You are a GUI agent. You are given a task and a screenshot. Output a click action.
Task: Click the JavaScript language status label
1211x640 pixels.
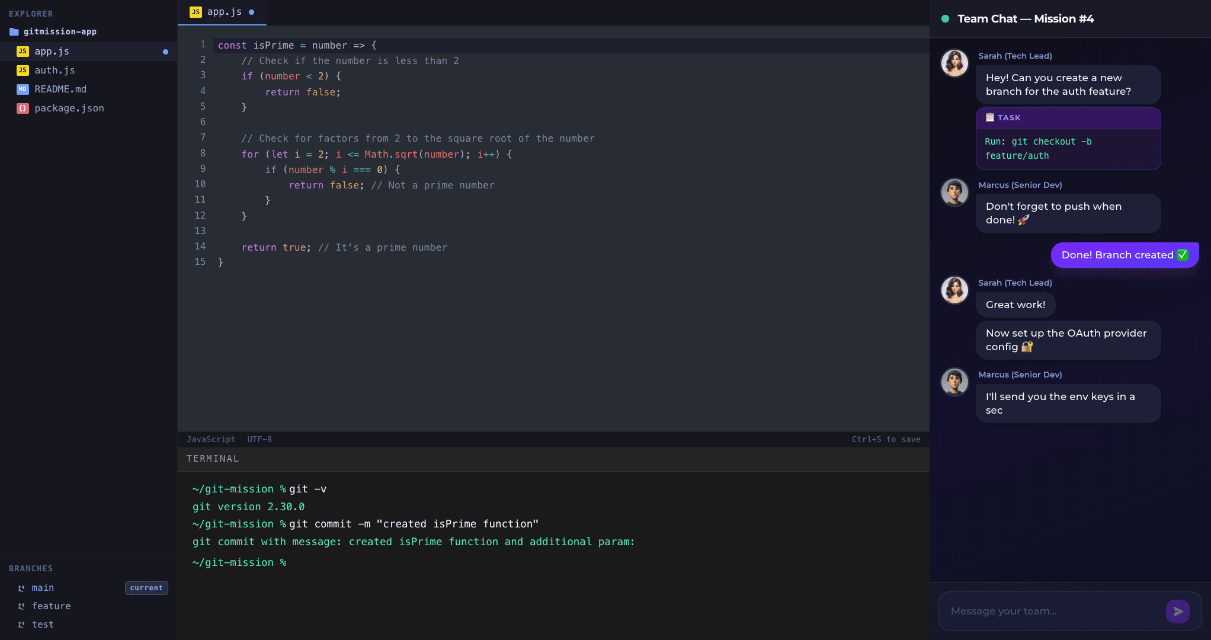[x=211, y=439]
